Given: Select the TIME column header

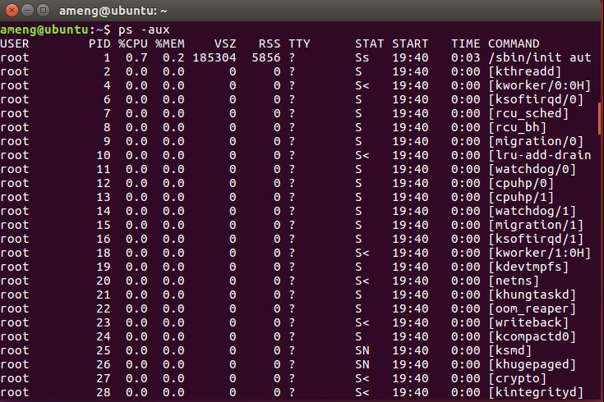Looking at the screenshot, I should (x=466, y=43).
